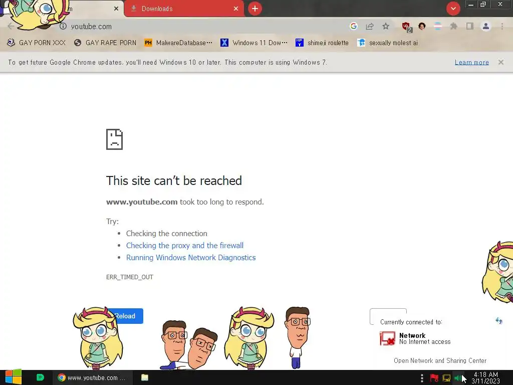Open the Windows 11 Dow… bookmark
This screenshot has height=385, width=513.
click(254, 43)
